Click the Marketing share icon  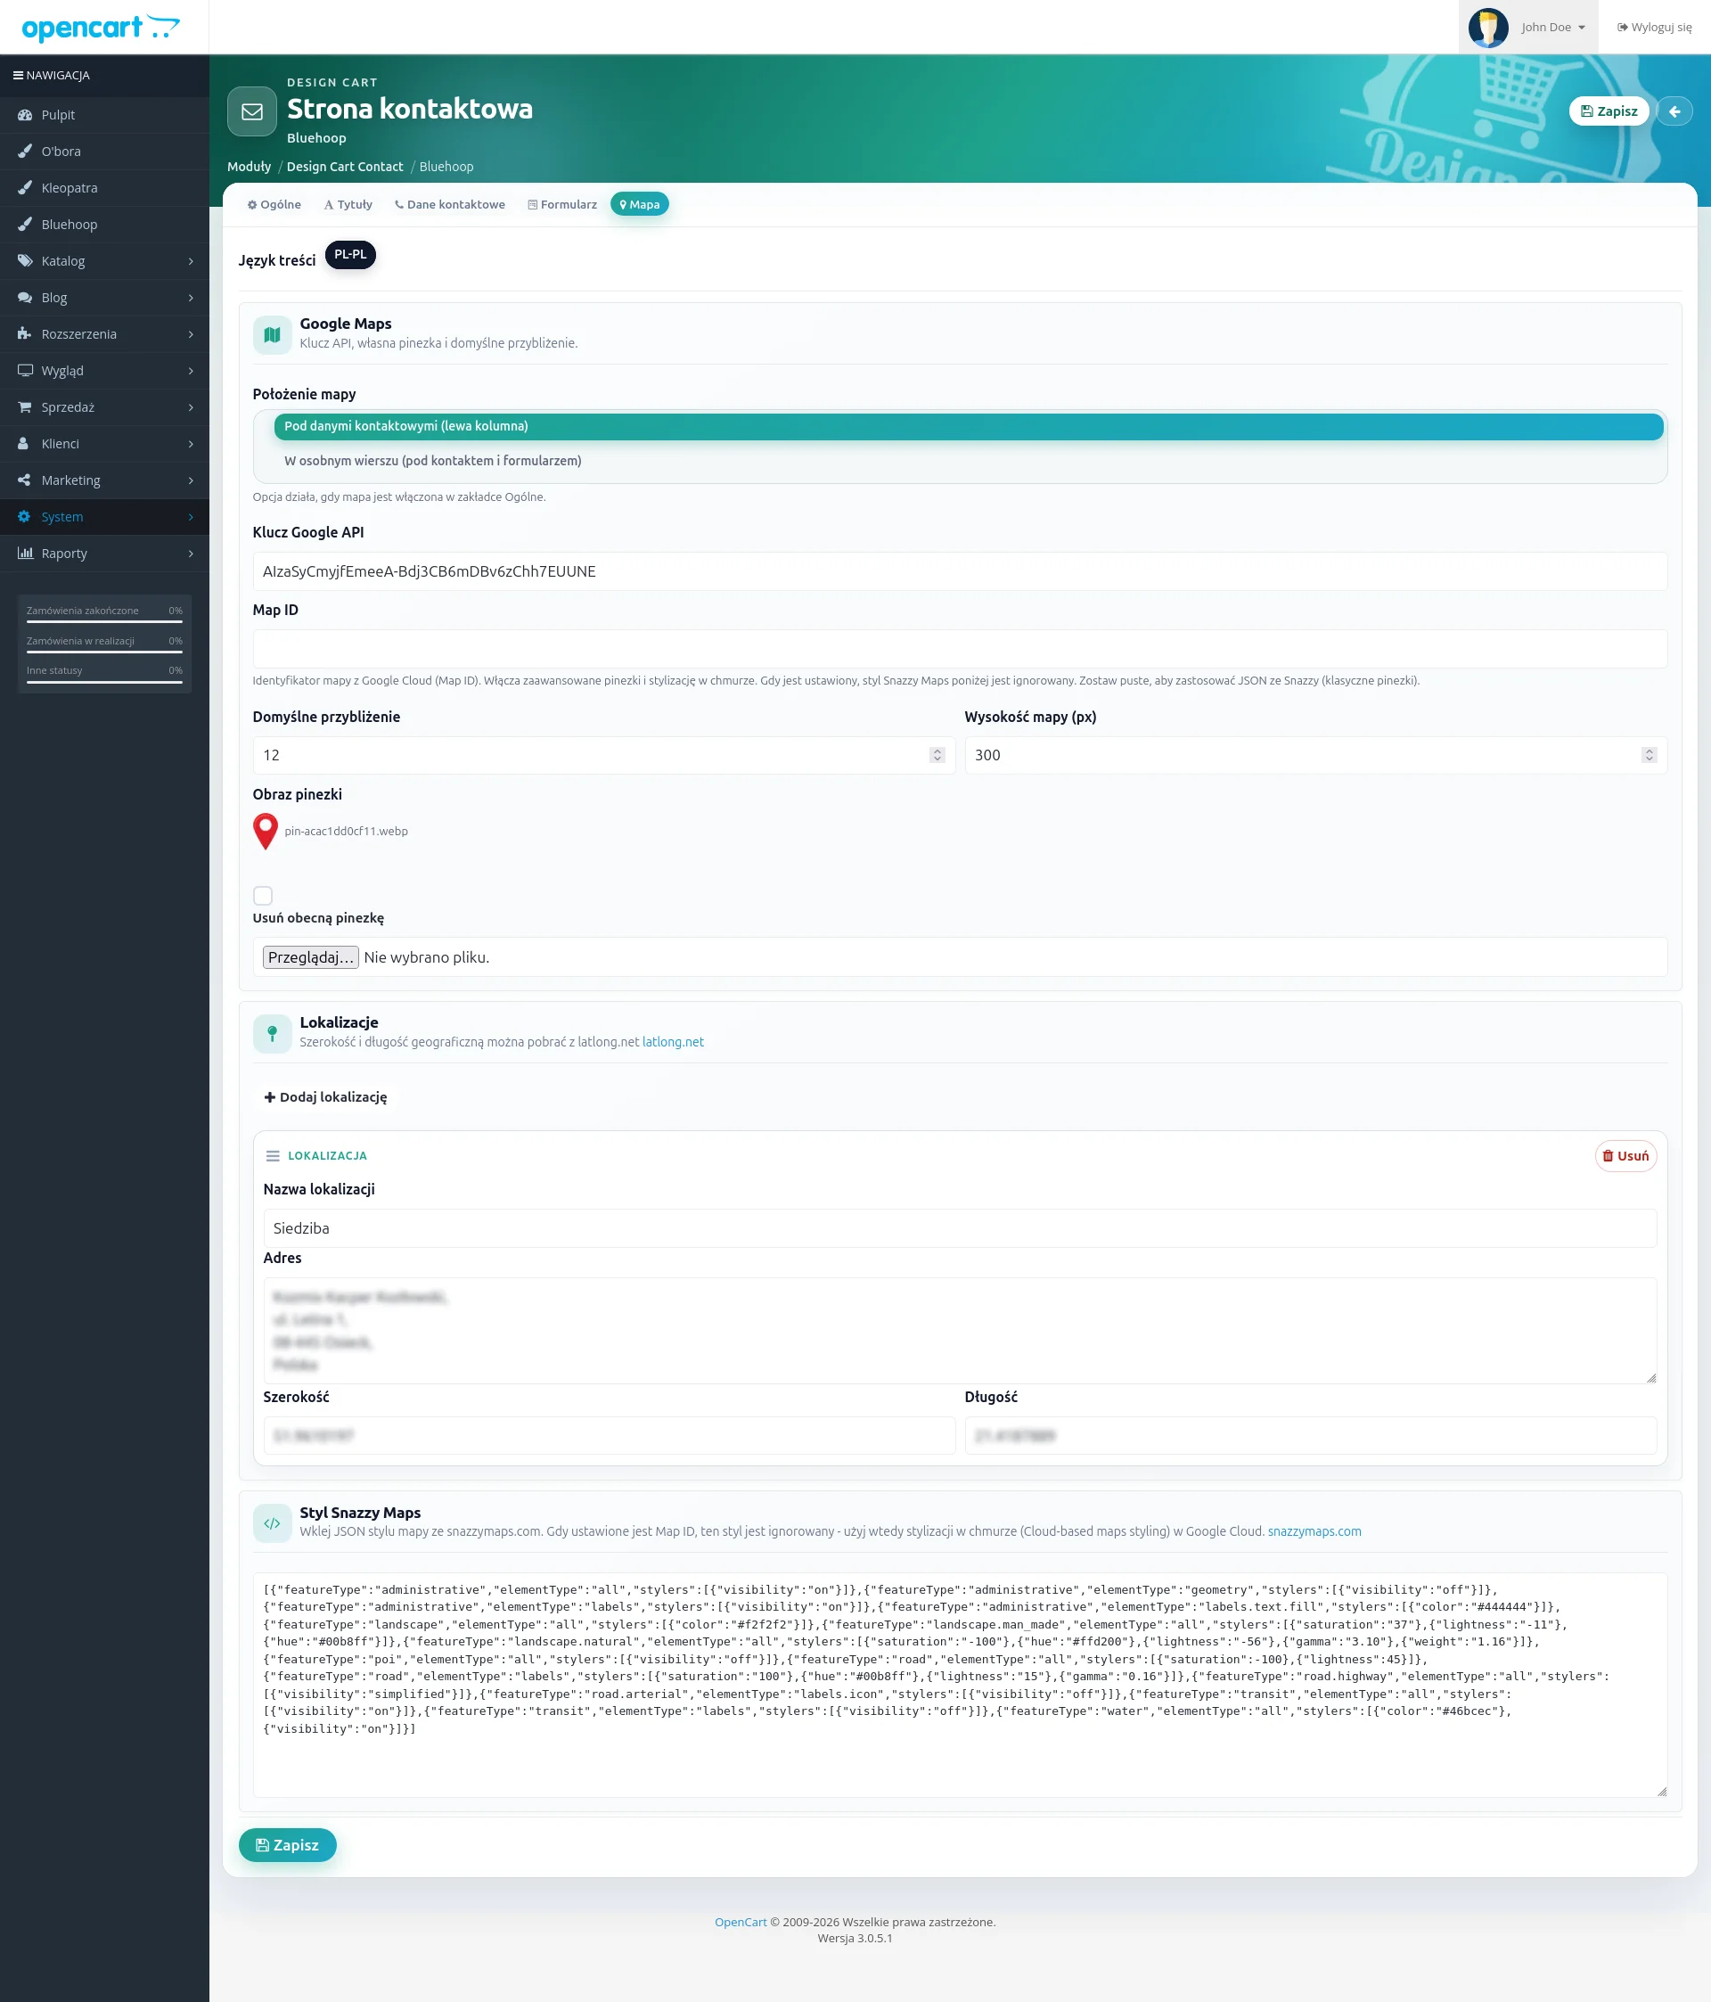pos(25,480)
